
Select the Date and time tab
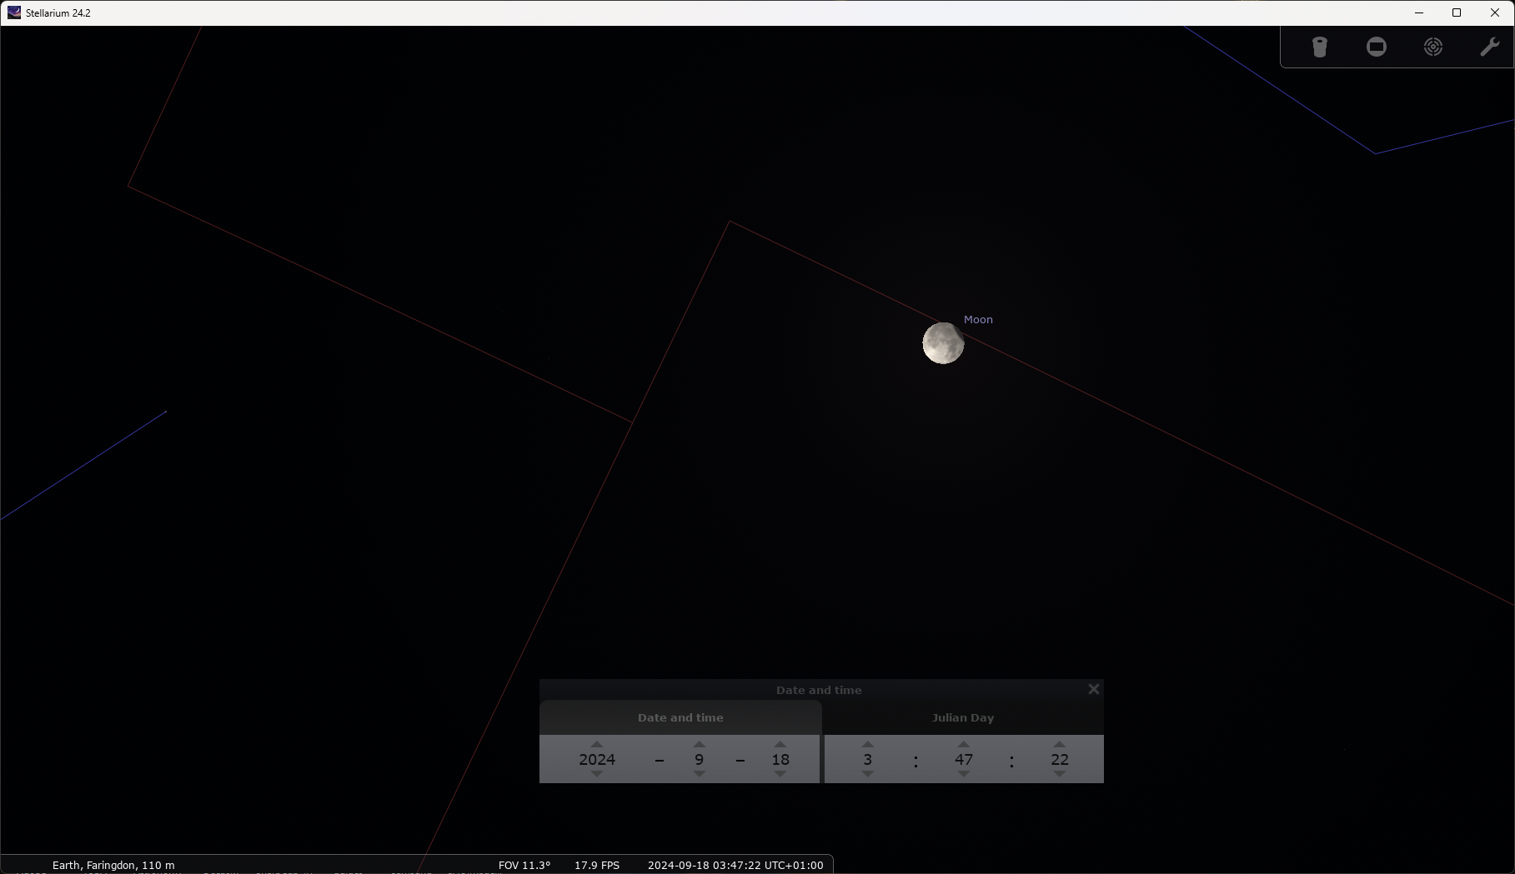[680, 717]
